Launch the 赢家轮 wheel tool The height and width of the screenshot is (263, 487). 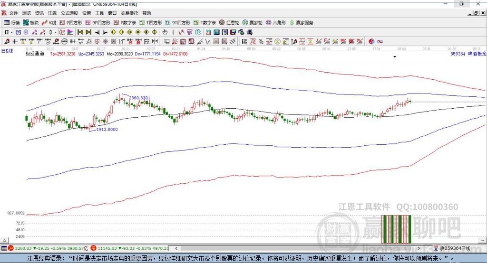pyautogui.click(x=253, y=23)
